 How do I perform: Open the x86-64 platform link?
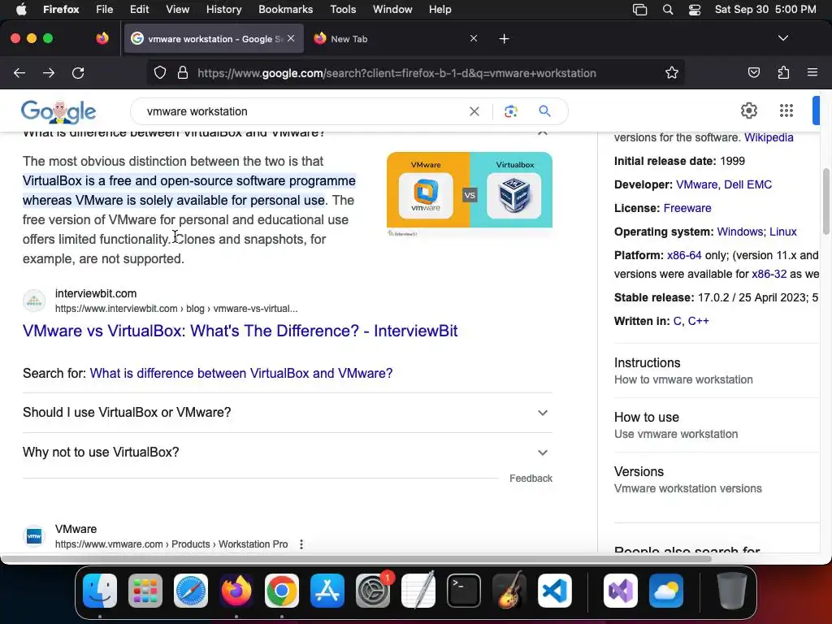684,256
